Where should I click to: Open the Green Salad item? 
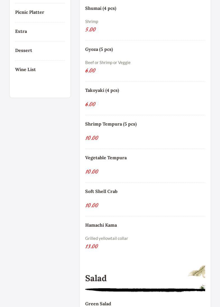tap(98, 304)
